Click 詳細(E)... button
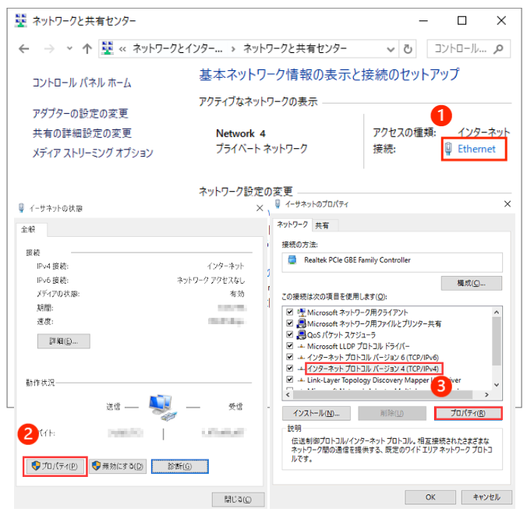The image size is (527, 512). (x=63, y=341)
